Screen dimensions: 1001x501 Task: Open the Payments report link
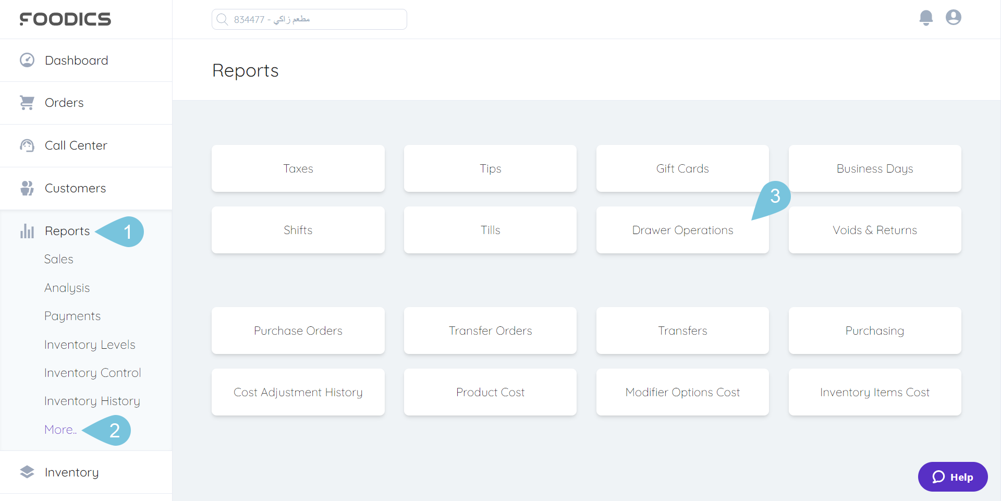point(72,315)
